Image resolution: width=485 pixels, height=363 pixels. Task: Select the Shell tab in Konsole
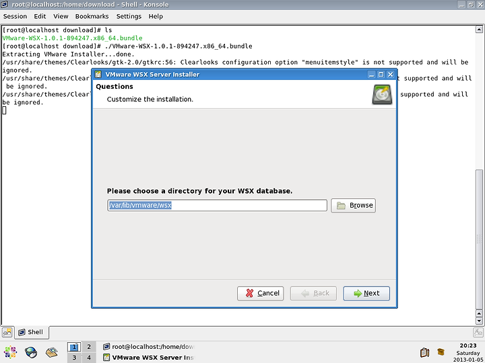pyautogui.click(x=31, y=332)
